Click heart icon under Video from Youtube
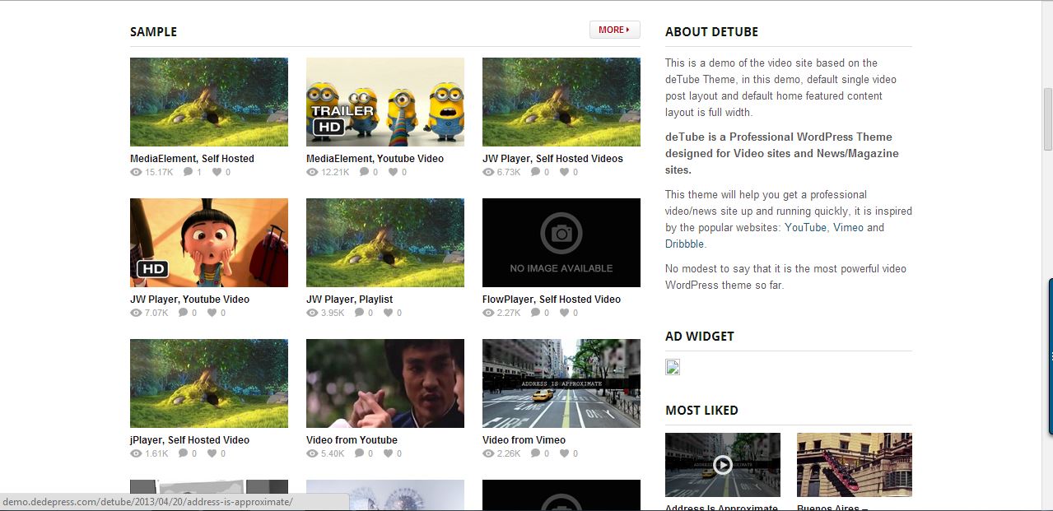 click(x=388, y=453)
